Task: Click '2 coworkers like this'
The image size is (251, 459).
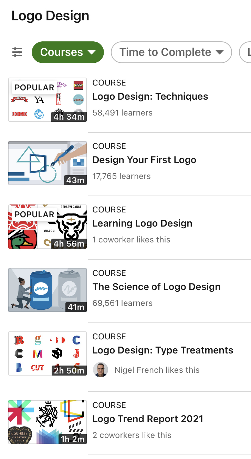Action: pyautogui.click(x=132, y=435)
